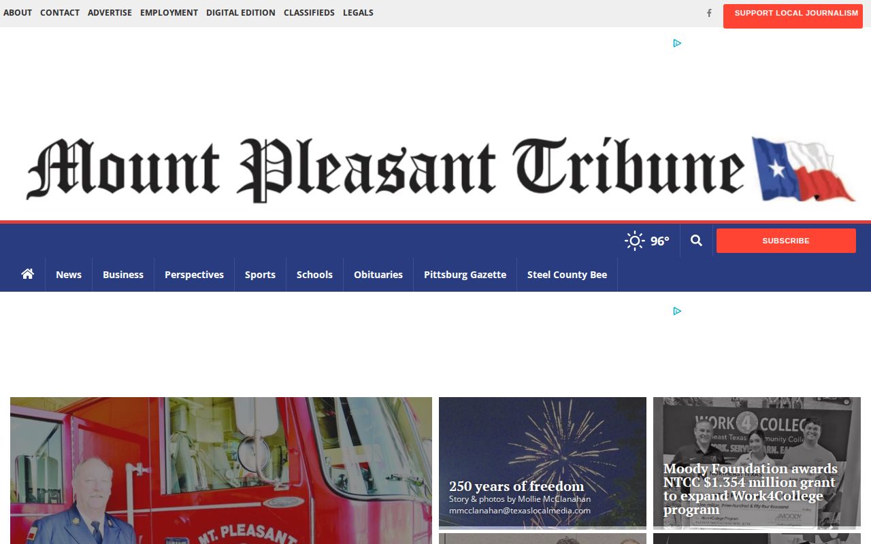Go to the Perspectives section

coord(194,275)
